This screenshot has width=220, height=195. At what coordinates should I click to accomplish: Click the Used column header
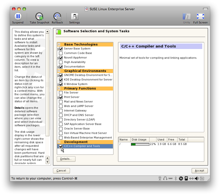162,139
